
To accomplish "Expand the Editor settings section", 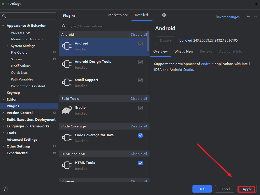I will (3, 100).
